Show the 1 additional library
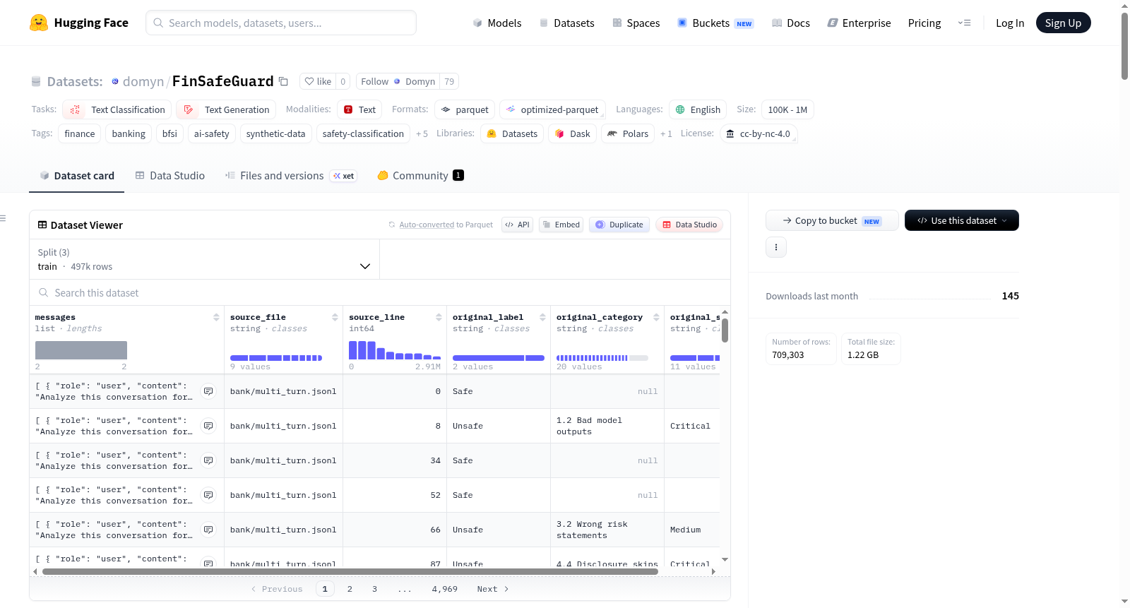The width and height of the screenshot is (1130, 608). pyautogui.click(x=666, y=133)
